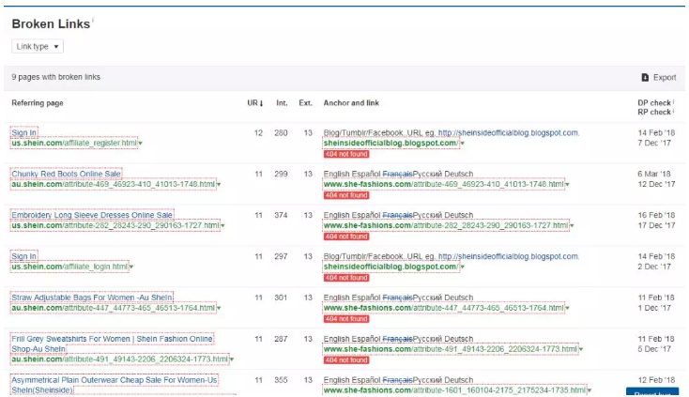The height and width of the screenshot is (397, 689).
Task: Click 9 pages with broken links text
Action: 55,77
